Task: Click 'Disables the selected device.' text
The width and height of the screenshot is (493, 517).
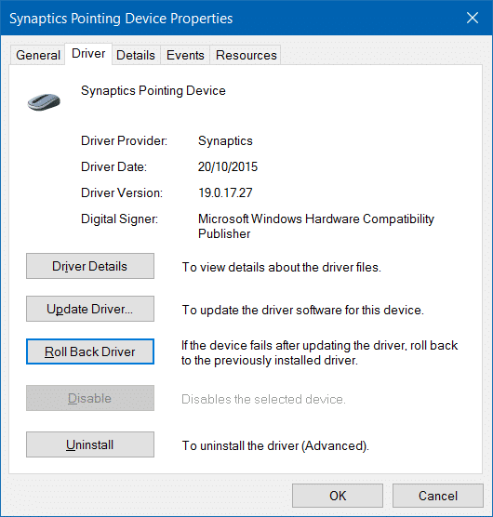Action: pos(263,399)
